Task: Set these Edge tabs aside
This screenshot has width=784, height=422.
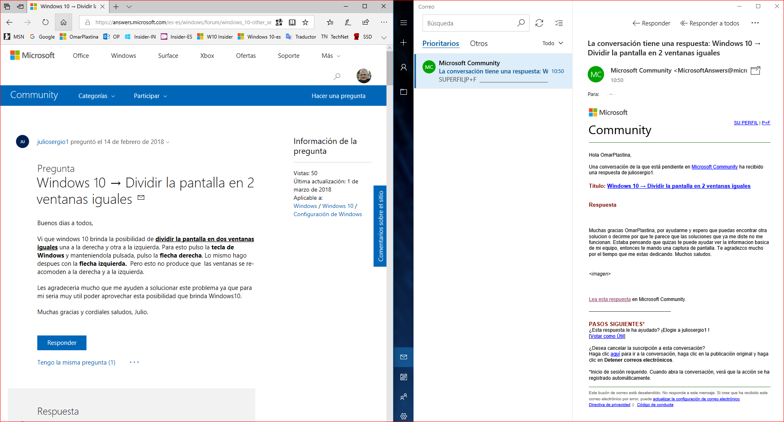Action: [x=20, y=7]
